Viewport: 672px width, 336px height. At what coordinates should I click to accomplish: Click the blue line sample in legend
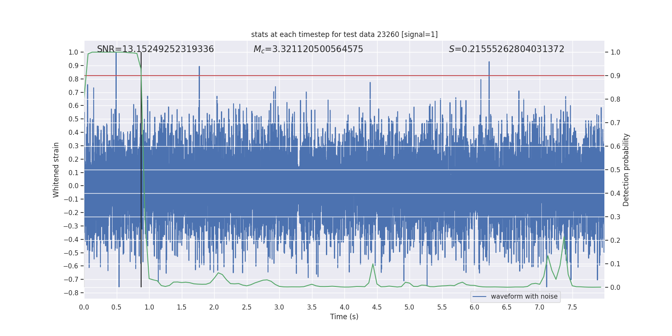479,297
